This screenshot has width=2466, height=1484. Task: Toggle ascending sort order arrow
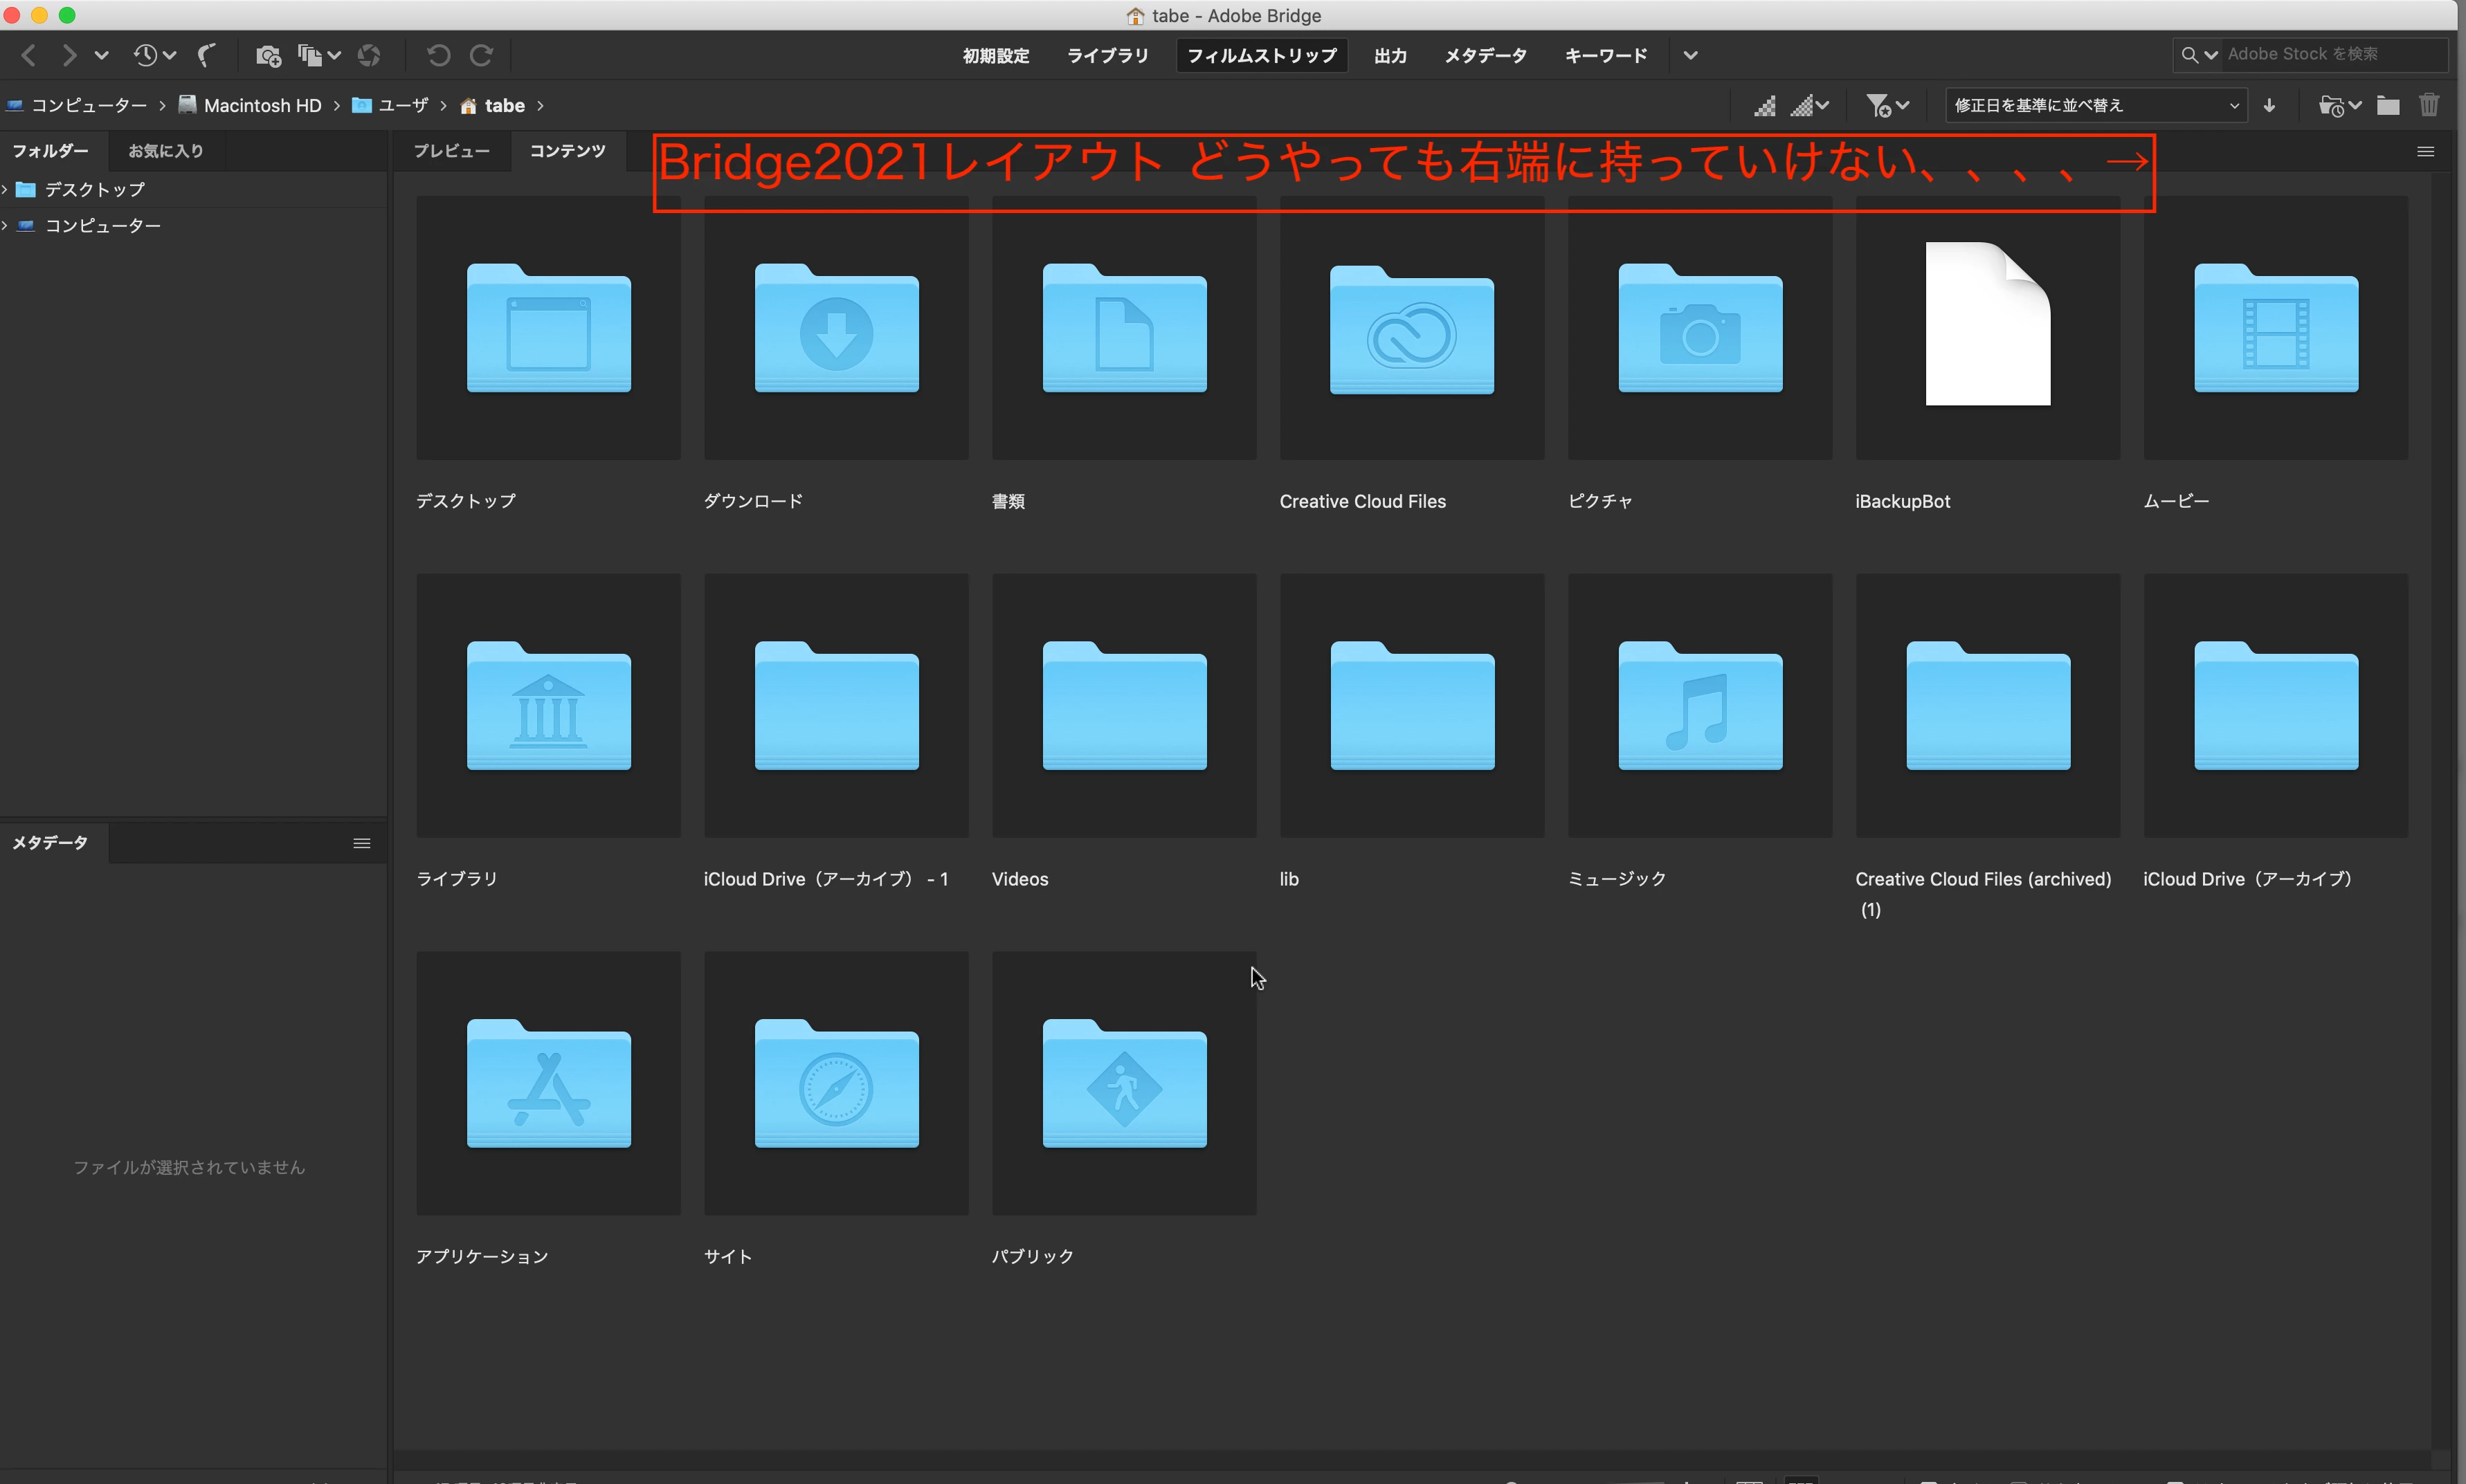click(2270, 105)
